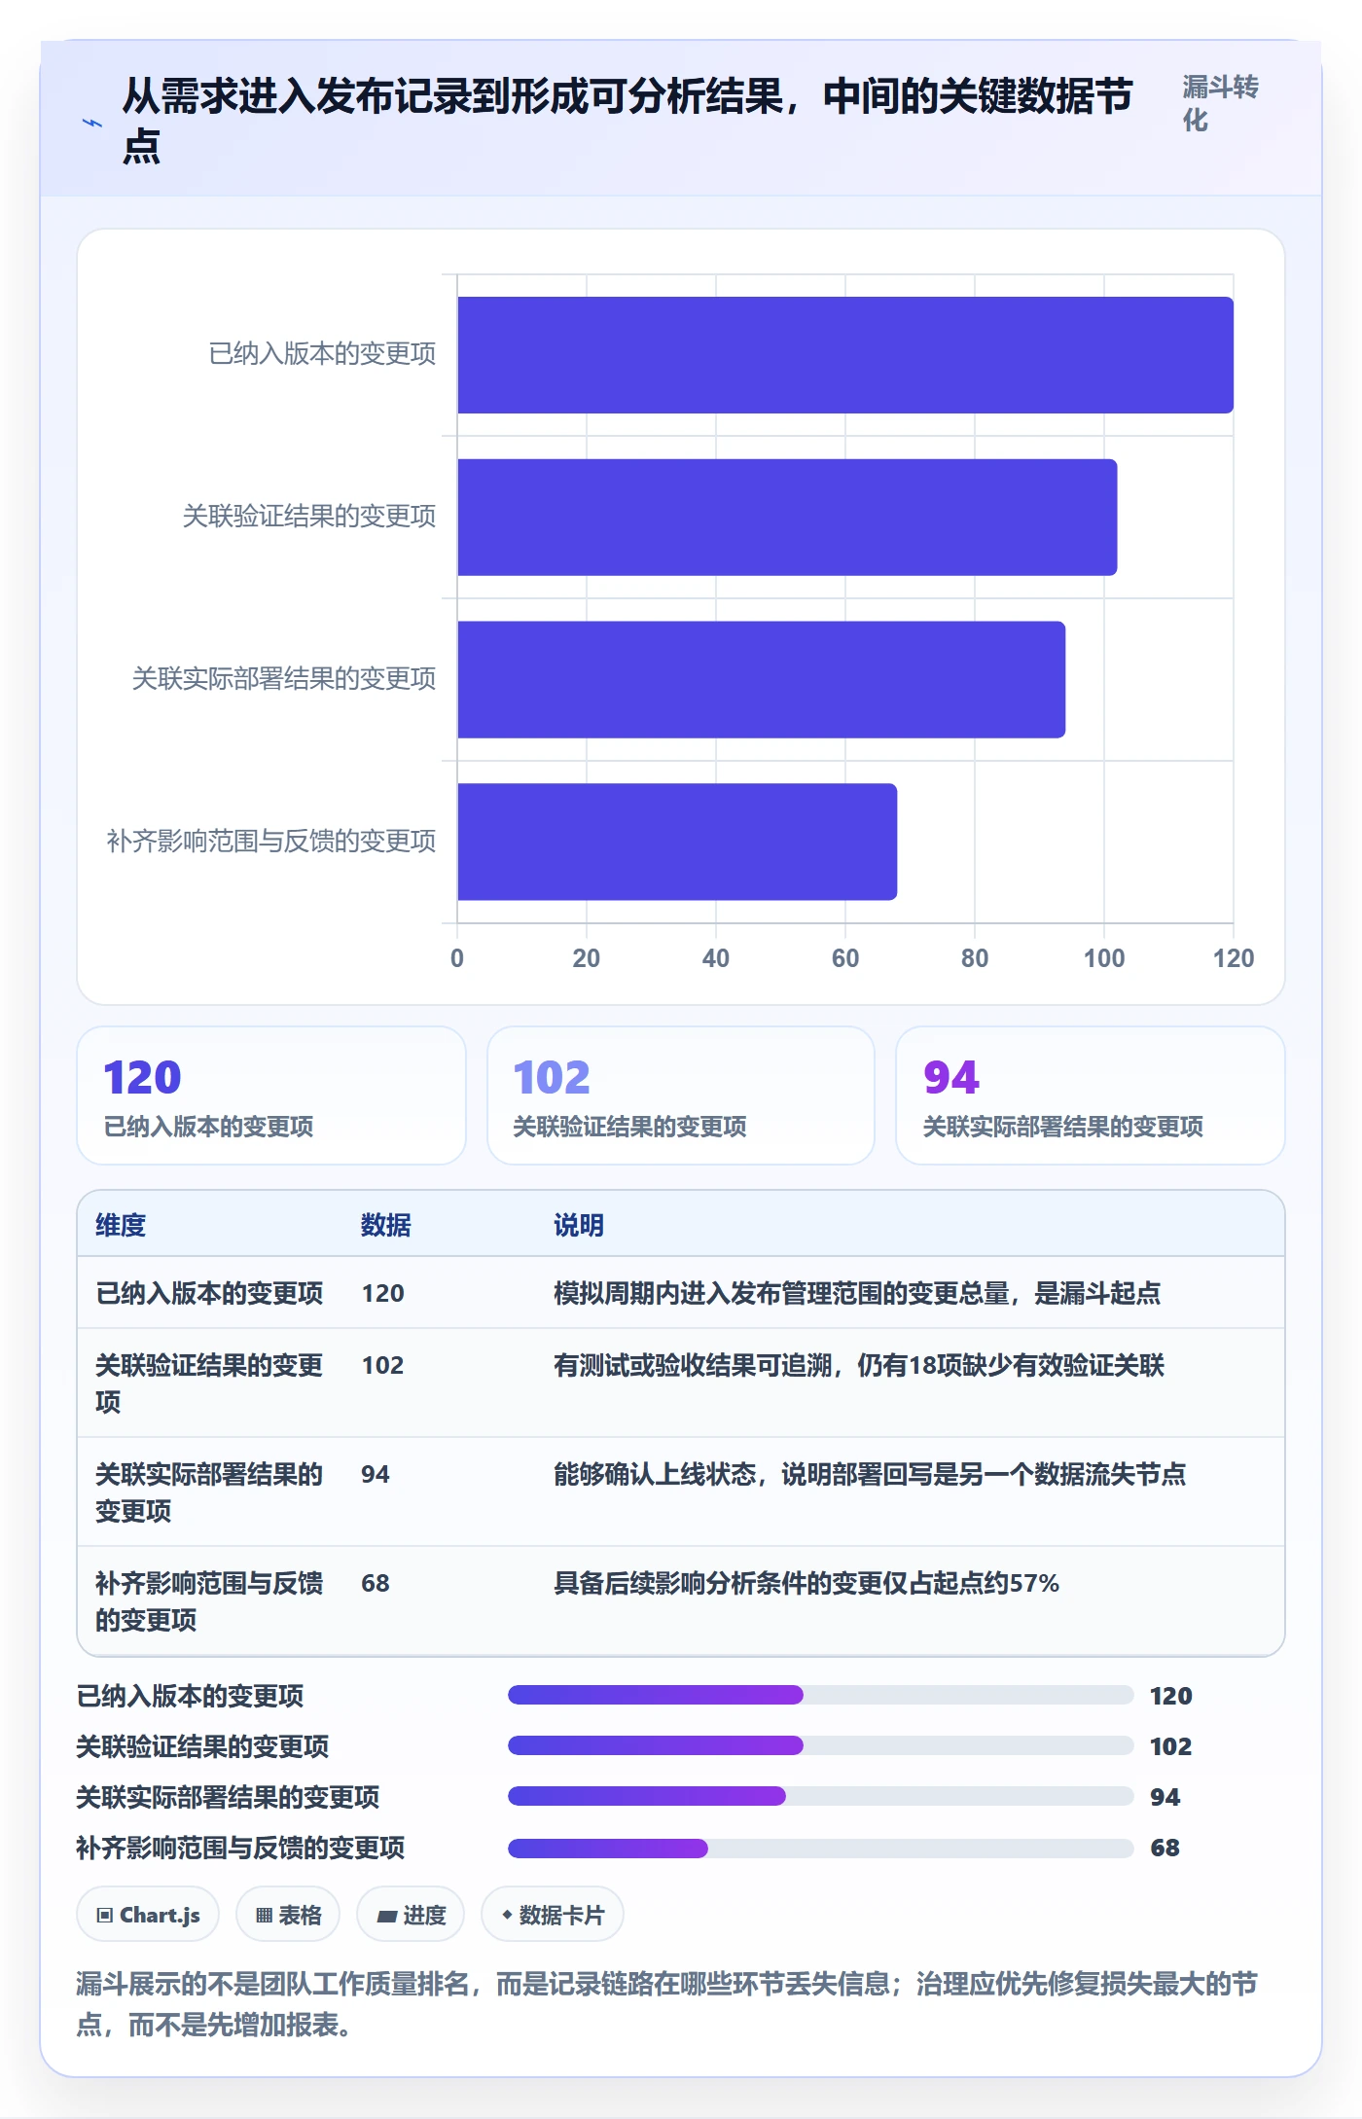
Task: Click progress label 补齐影响范围与反馈的变更项
Action: tap(240, 1848)
